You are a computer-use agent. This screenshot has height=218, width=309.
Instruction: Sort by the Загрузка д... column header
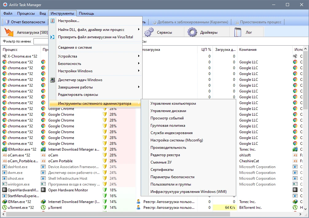[x=225, y=50]
